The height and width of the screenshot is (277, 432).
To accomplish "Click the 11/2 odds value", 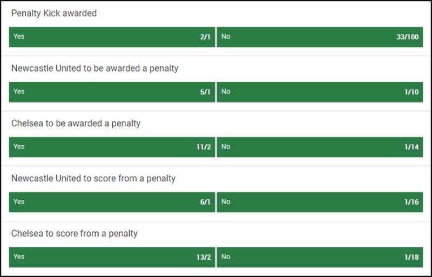I will [x=204, y=147].
